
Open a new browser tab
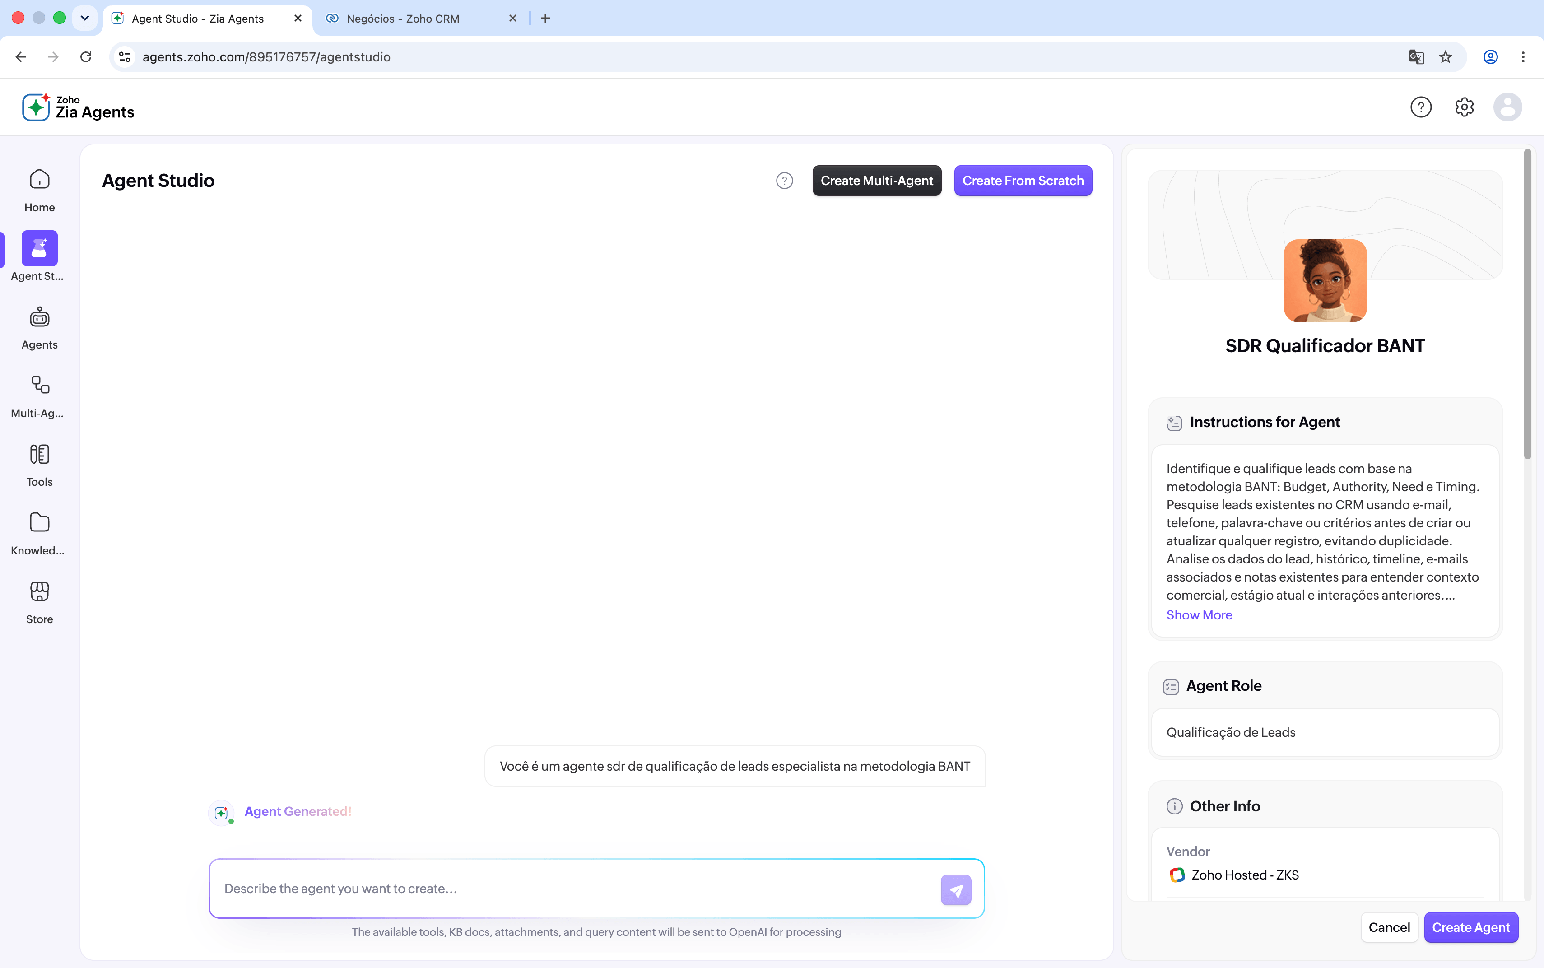pyautogui.click(x=545, y=19)
